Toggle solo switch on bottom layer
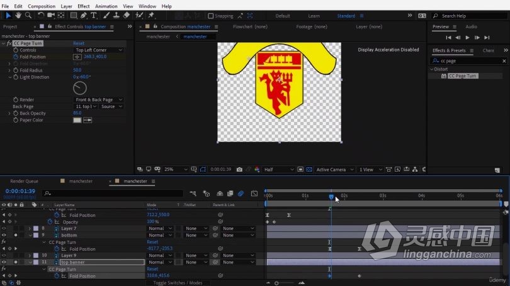Screen dimensions: 510x286 pos(16,235)
